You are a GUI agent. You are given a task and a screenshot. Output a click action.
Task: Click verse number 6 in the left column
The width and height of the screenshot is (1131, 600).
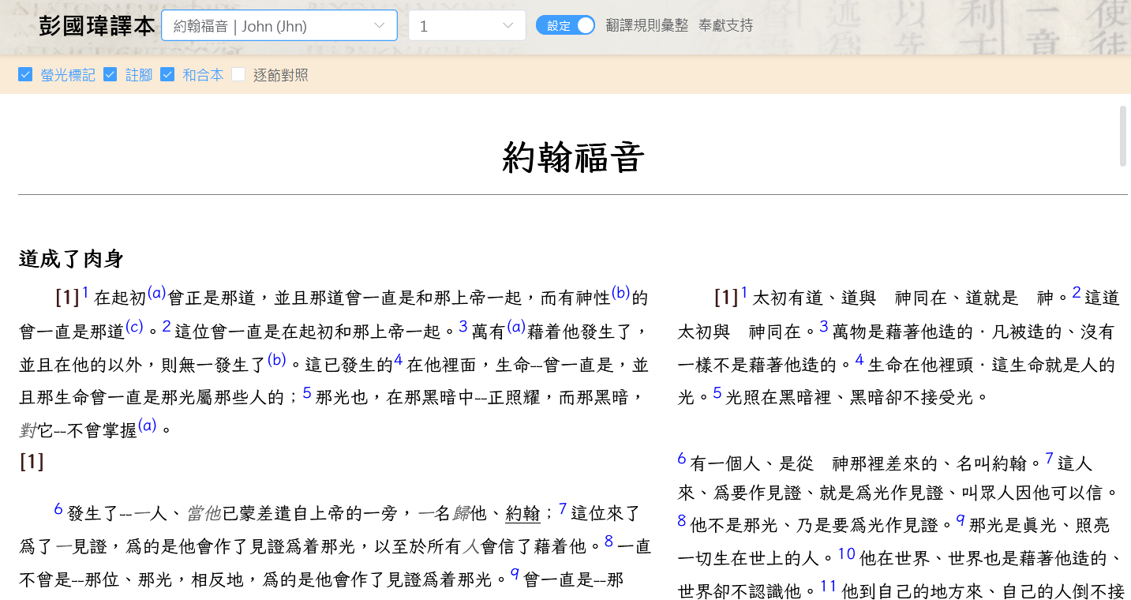tap(58, 509)
